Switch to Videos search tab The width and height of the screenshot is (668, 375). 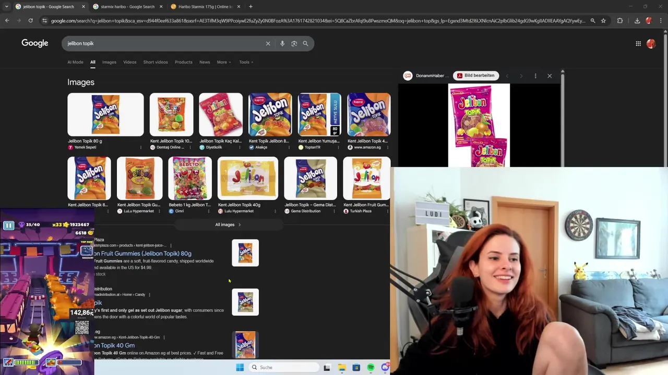130,63
